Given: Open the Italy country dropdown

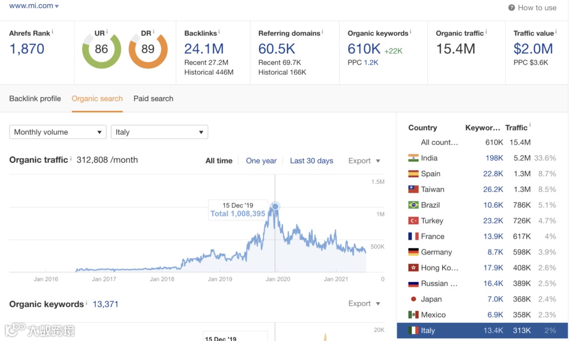Looking at the screenshot, I should (x=159, y=132).
